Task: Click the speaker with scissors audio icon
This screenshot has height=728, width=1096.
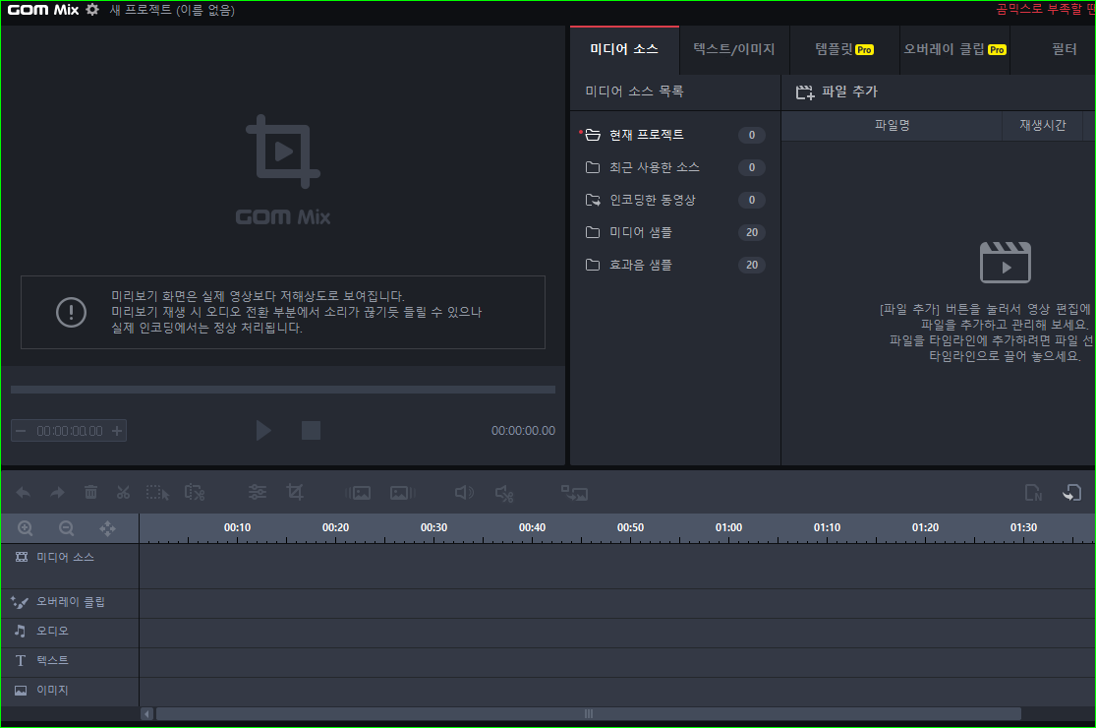Action: click(504, 494)
